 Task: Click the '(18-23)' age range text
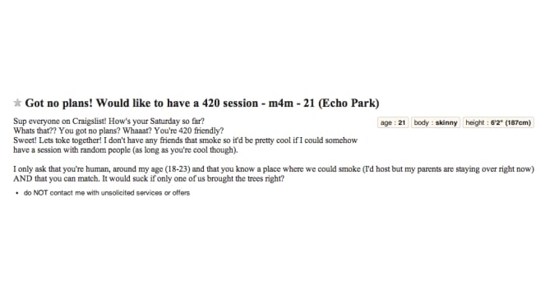tap(178, 169)
